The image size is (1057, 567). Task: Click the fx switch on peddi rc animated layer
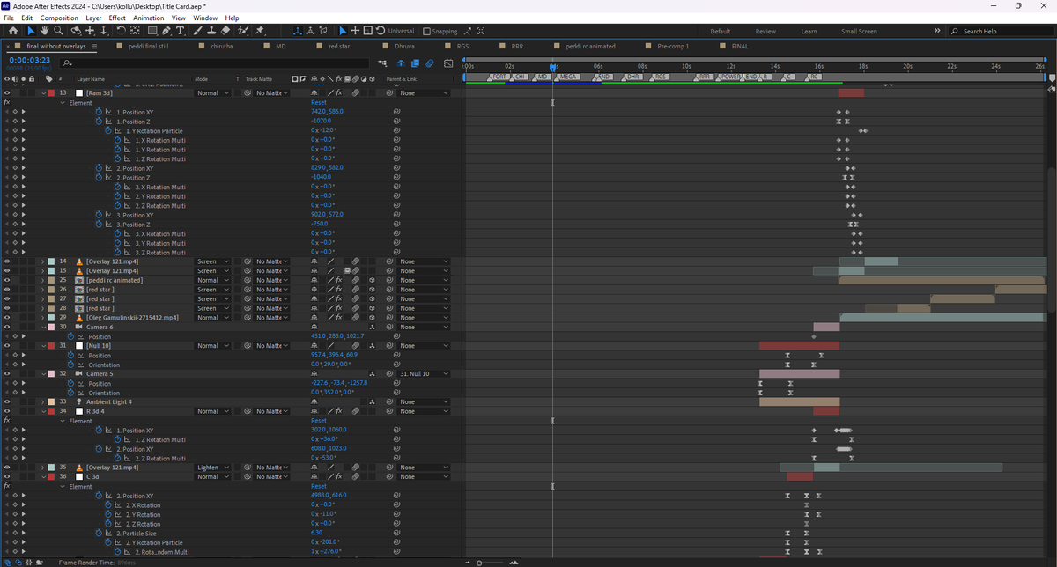(x=338, y=280)
